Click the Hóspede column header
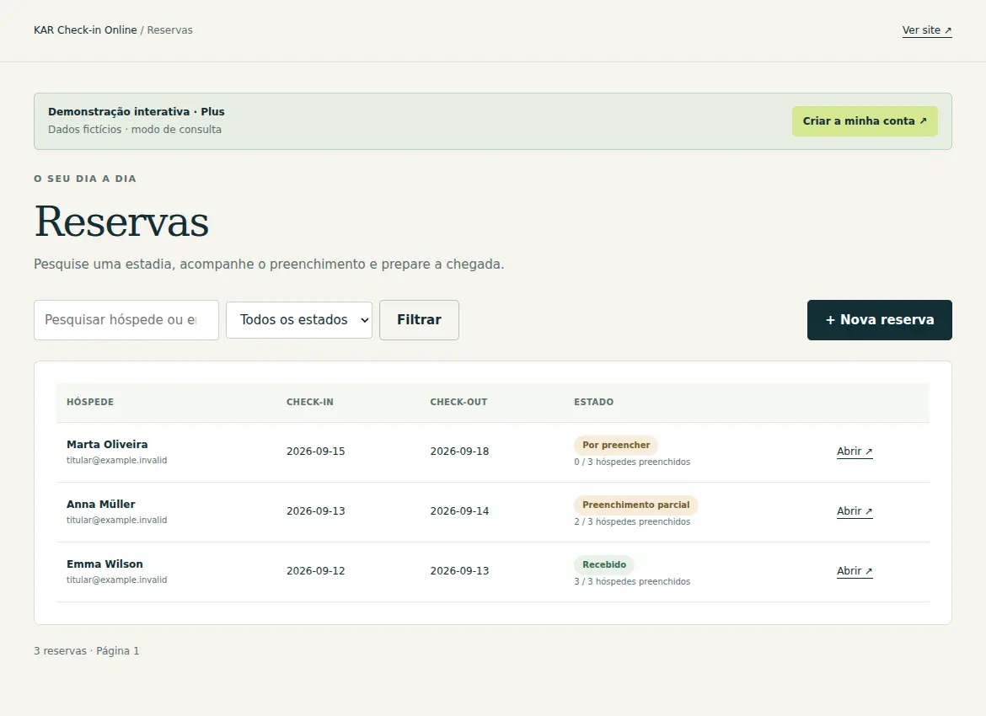This screenshot has height=716, width=986. click(90, 403)
